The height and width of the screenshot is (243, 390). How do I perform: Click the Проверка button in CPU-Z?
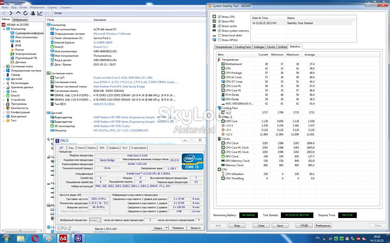click(x=178, y=228)
